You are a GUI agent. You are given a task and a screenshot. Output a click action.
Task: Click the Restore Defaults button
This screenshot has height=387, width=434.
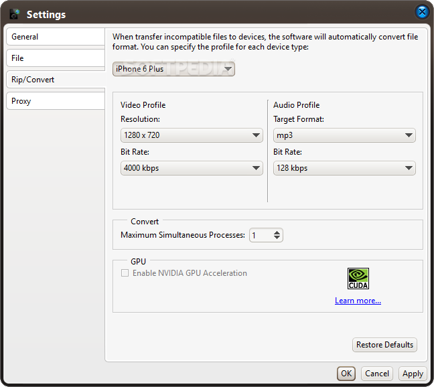coord(384,345)
